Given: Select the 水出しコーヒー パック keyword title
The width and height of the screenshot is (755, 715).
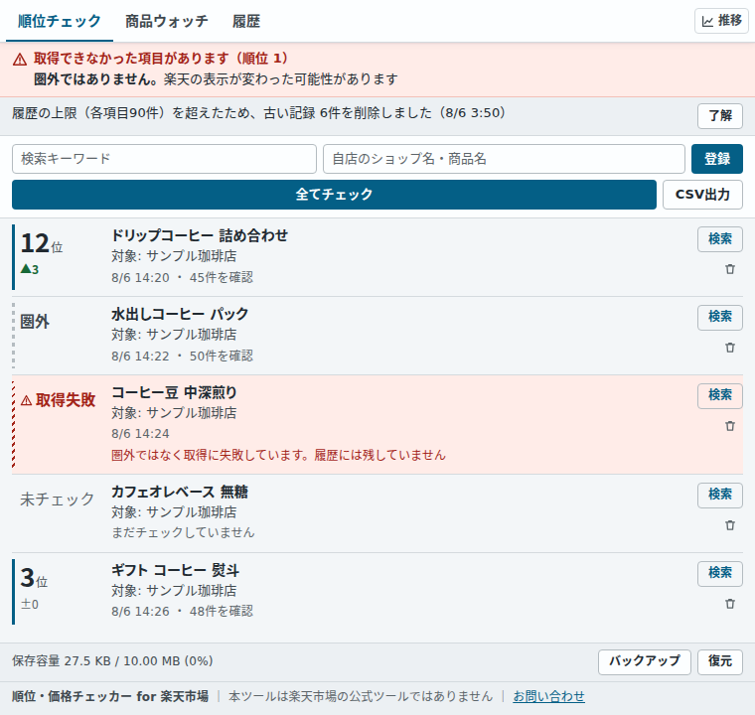Looking at the screenshot, I should click(x=180, y=314).
